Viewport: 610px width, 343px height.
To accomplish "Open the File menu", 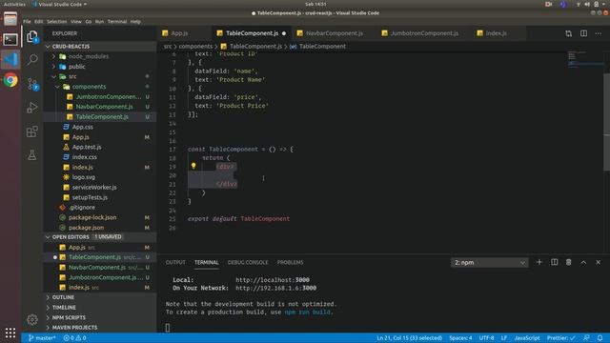I will tap(27, 21).
